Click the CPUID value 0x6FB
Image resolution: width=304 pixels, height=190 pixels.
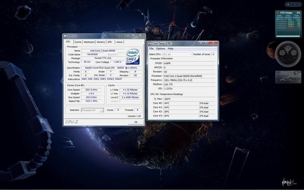point(189,63)
